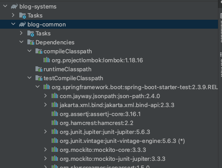Expand org.junit.jupiter:junit-jupiter dependency
The image size is (222, 168).
45,132
